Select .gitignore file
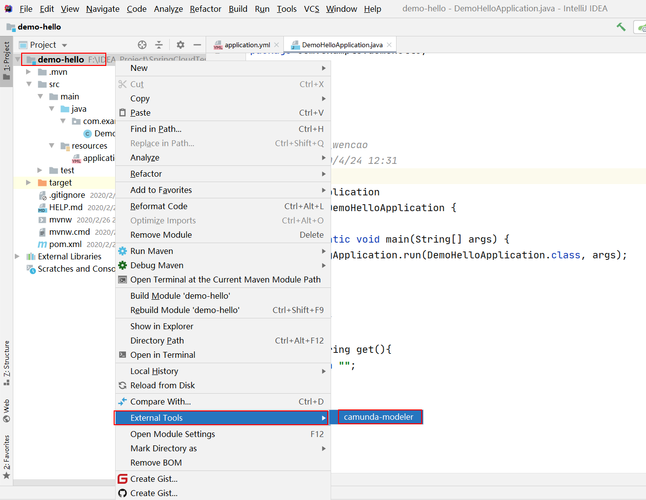This screenshot has height=500, width=646. [67, 195]
